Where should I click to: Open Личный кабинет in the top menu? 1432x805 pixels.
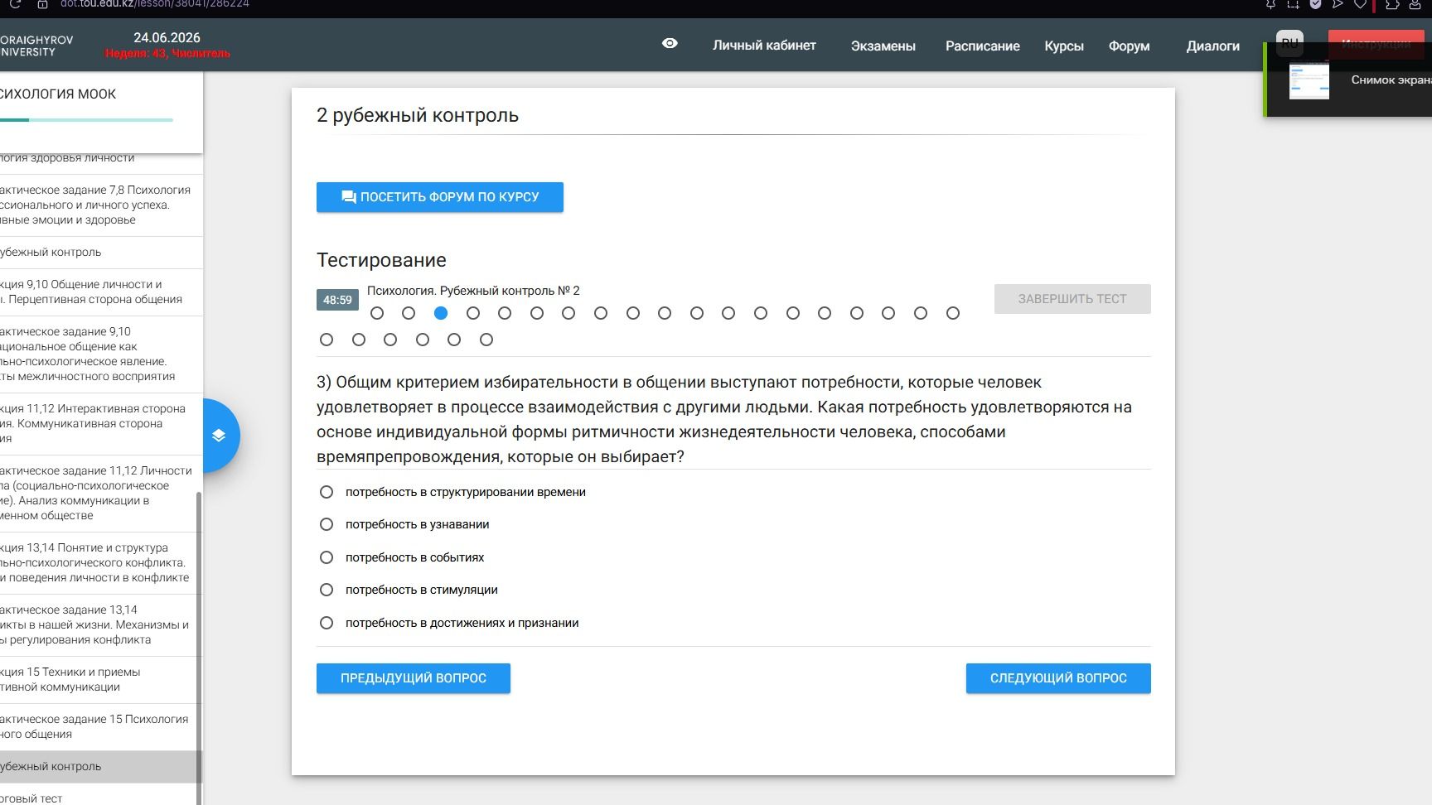tap(764, 46)
